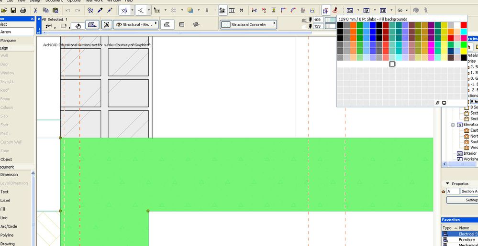Open the Design menu
The height and width of the screenshot is (246, 478).
[35, 1]
